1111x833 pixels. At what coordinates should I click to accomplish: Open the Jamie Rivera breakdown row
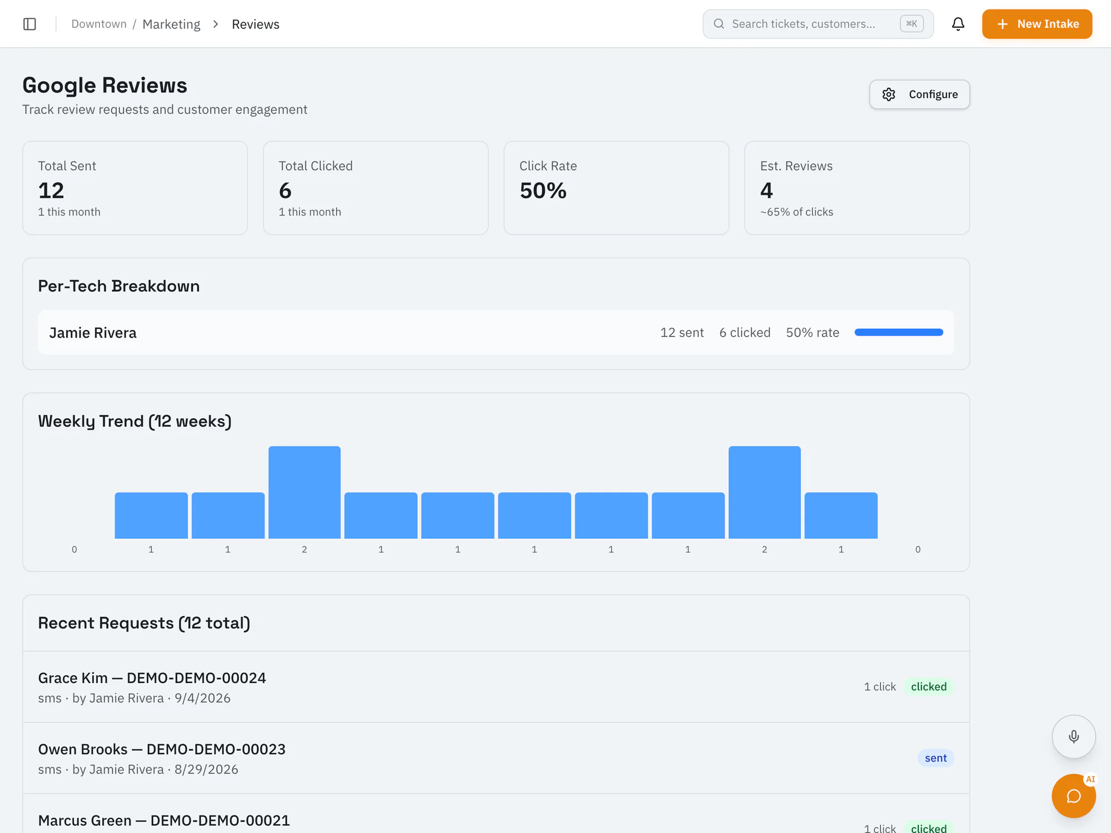click(496, 332)
